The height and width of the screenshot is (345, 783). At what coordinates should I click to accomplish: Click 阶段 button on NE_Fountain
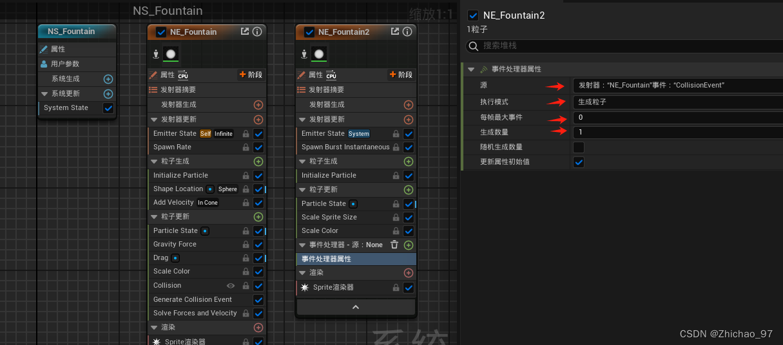click(x=251, y=75)
